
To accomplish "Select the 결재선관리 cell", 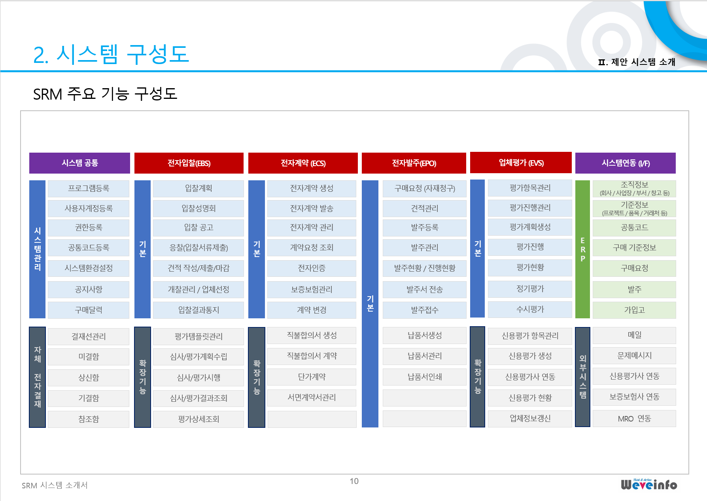I will pyautogui.click(x=89, y=337).
